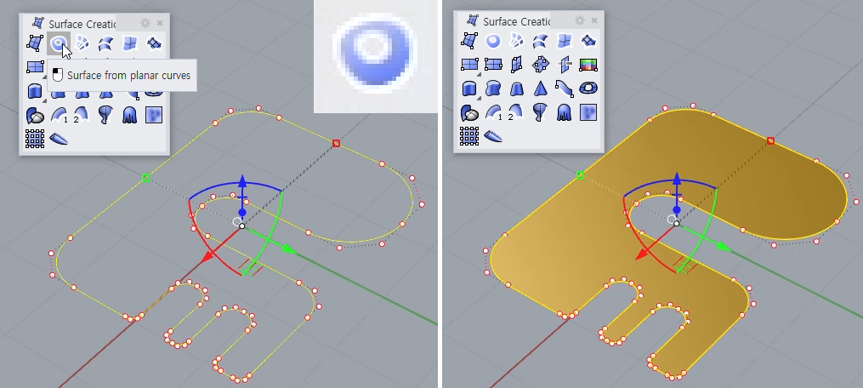The image size is (863, 388).
Task: Choose Extrude tapered tool in shaded view's panel
Action: pos(517,88)
